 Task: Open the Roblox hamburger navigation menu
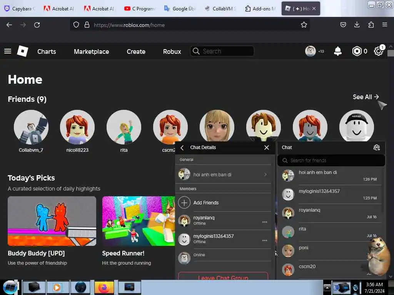(8, 51)
